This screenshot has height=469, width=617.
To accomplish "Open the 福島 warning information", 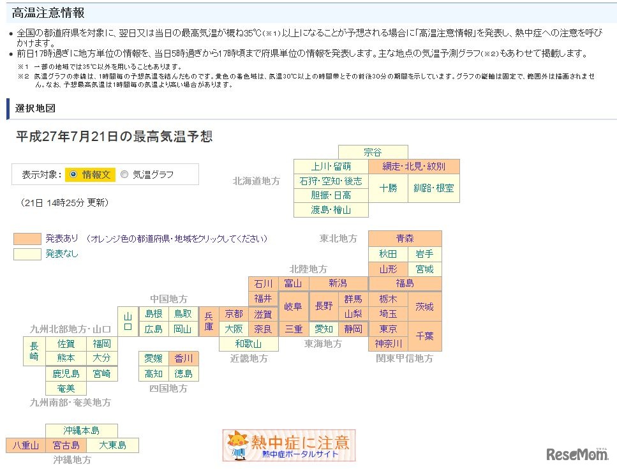I will pyautogui.click(x=405, y=283).
